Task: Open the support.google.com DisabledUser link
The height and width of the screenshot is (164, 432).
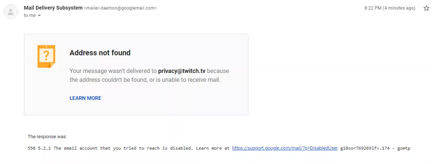Action: (285, 148)
